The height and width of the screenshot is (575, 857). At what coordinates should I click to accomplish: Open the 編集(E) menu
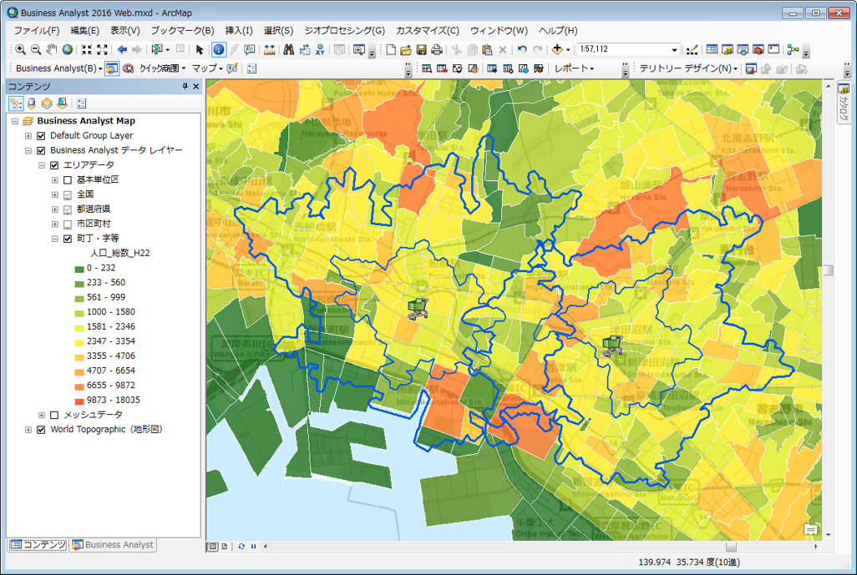(x=84, y=31)
